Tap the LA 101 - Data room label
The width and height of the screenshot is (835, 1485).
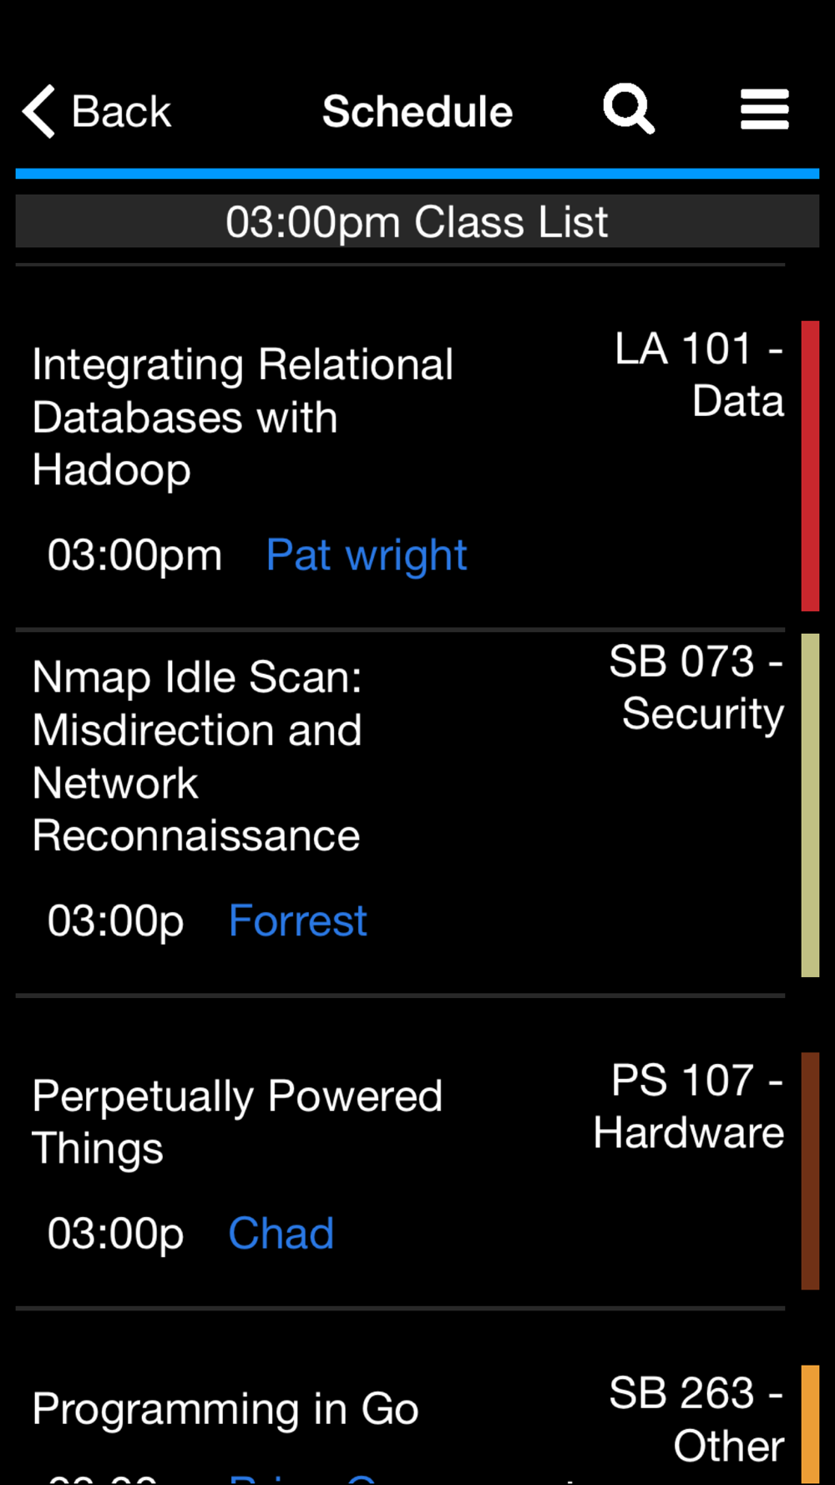700,374
